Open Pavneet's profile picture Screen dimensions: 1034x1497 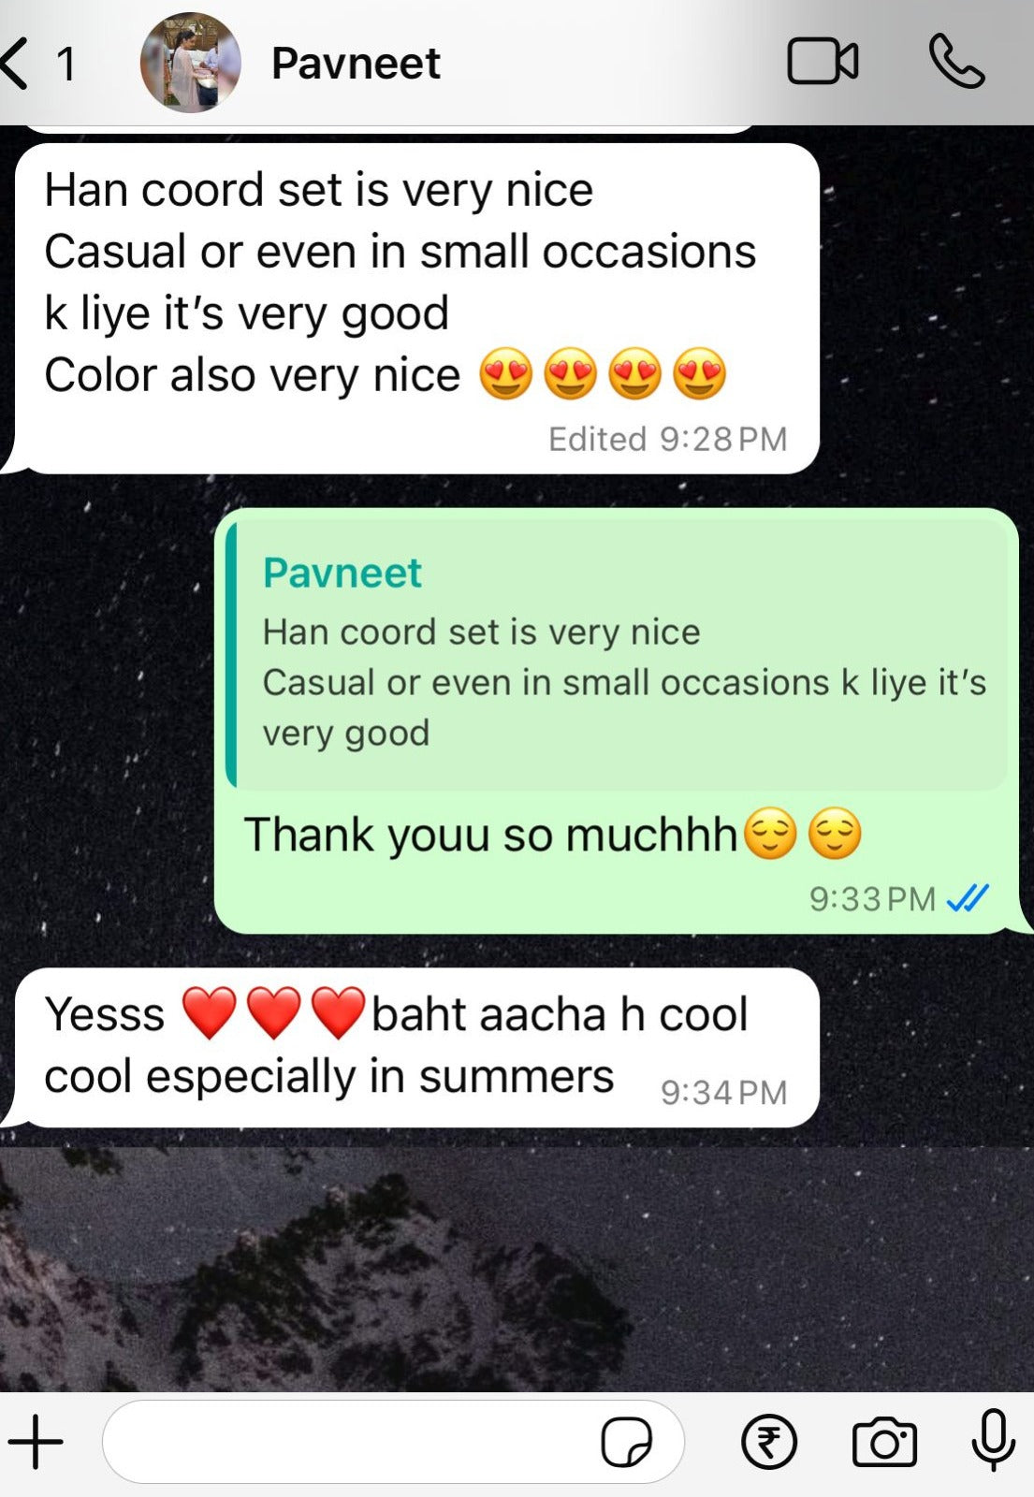coord(190,63)
